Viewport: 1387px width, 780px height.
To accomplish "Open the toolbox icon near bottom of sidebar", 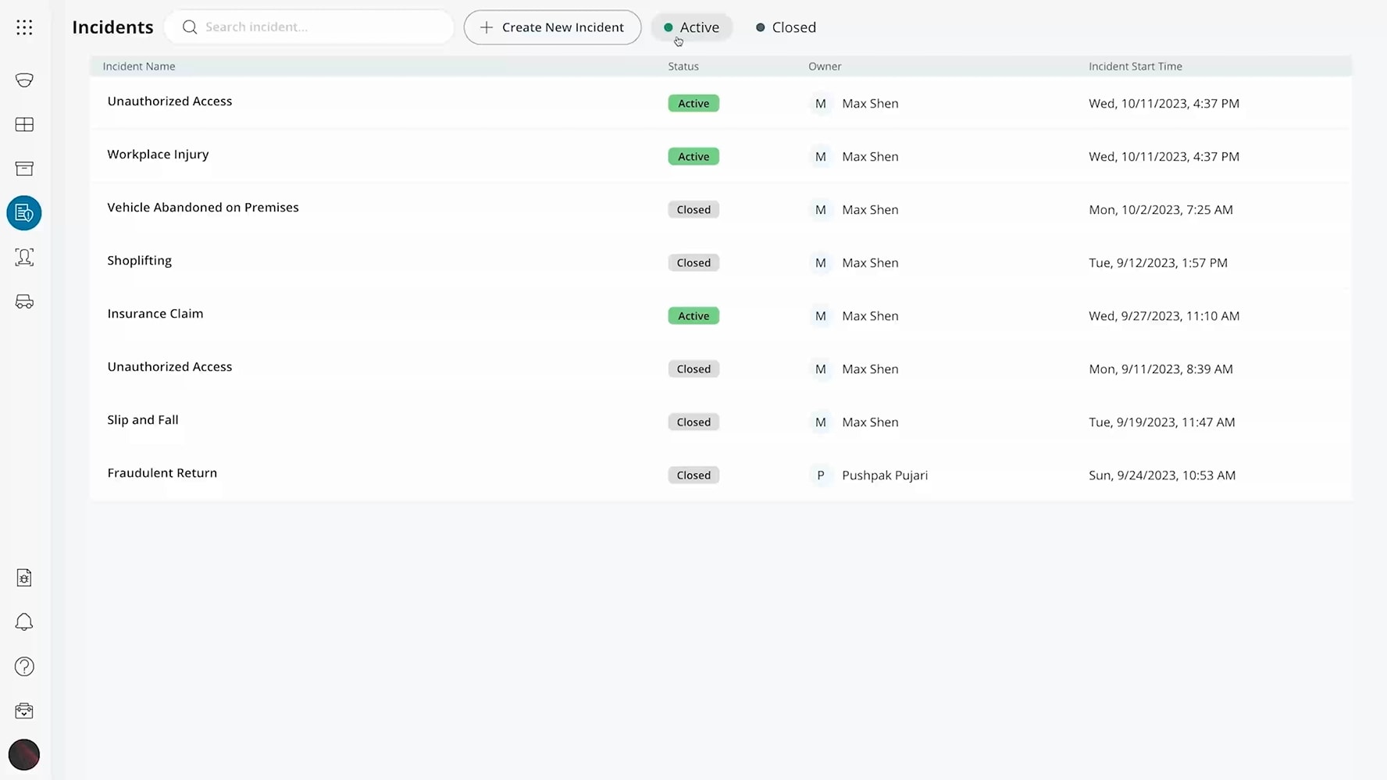I will [x=24, y=711].
